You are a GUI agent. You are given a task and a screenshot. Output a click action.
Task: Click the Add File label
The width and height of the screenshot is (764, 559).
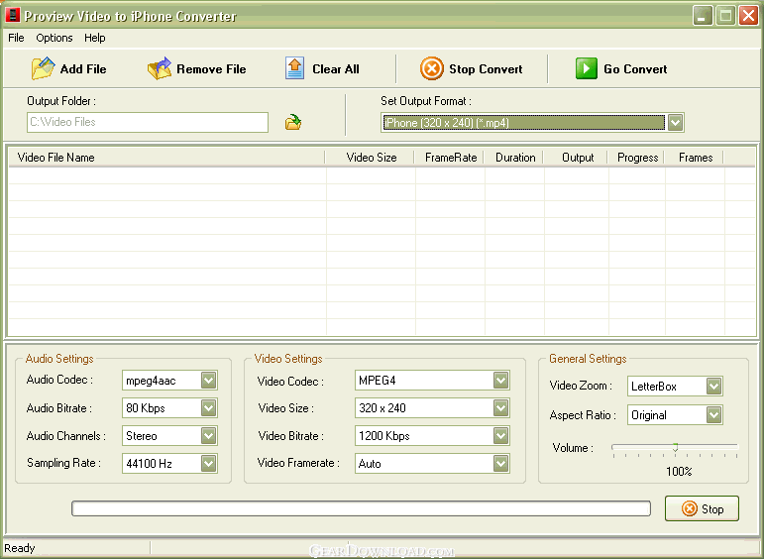coord(83,69)
